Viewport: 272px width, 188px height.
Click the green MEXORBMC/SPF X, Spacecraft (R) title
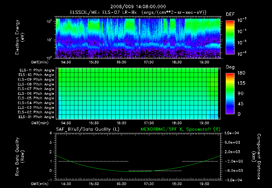pyautogui.click(x=180, y=129)
